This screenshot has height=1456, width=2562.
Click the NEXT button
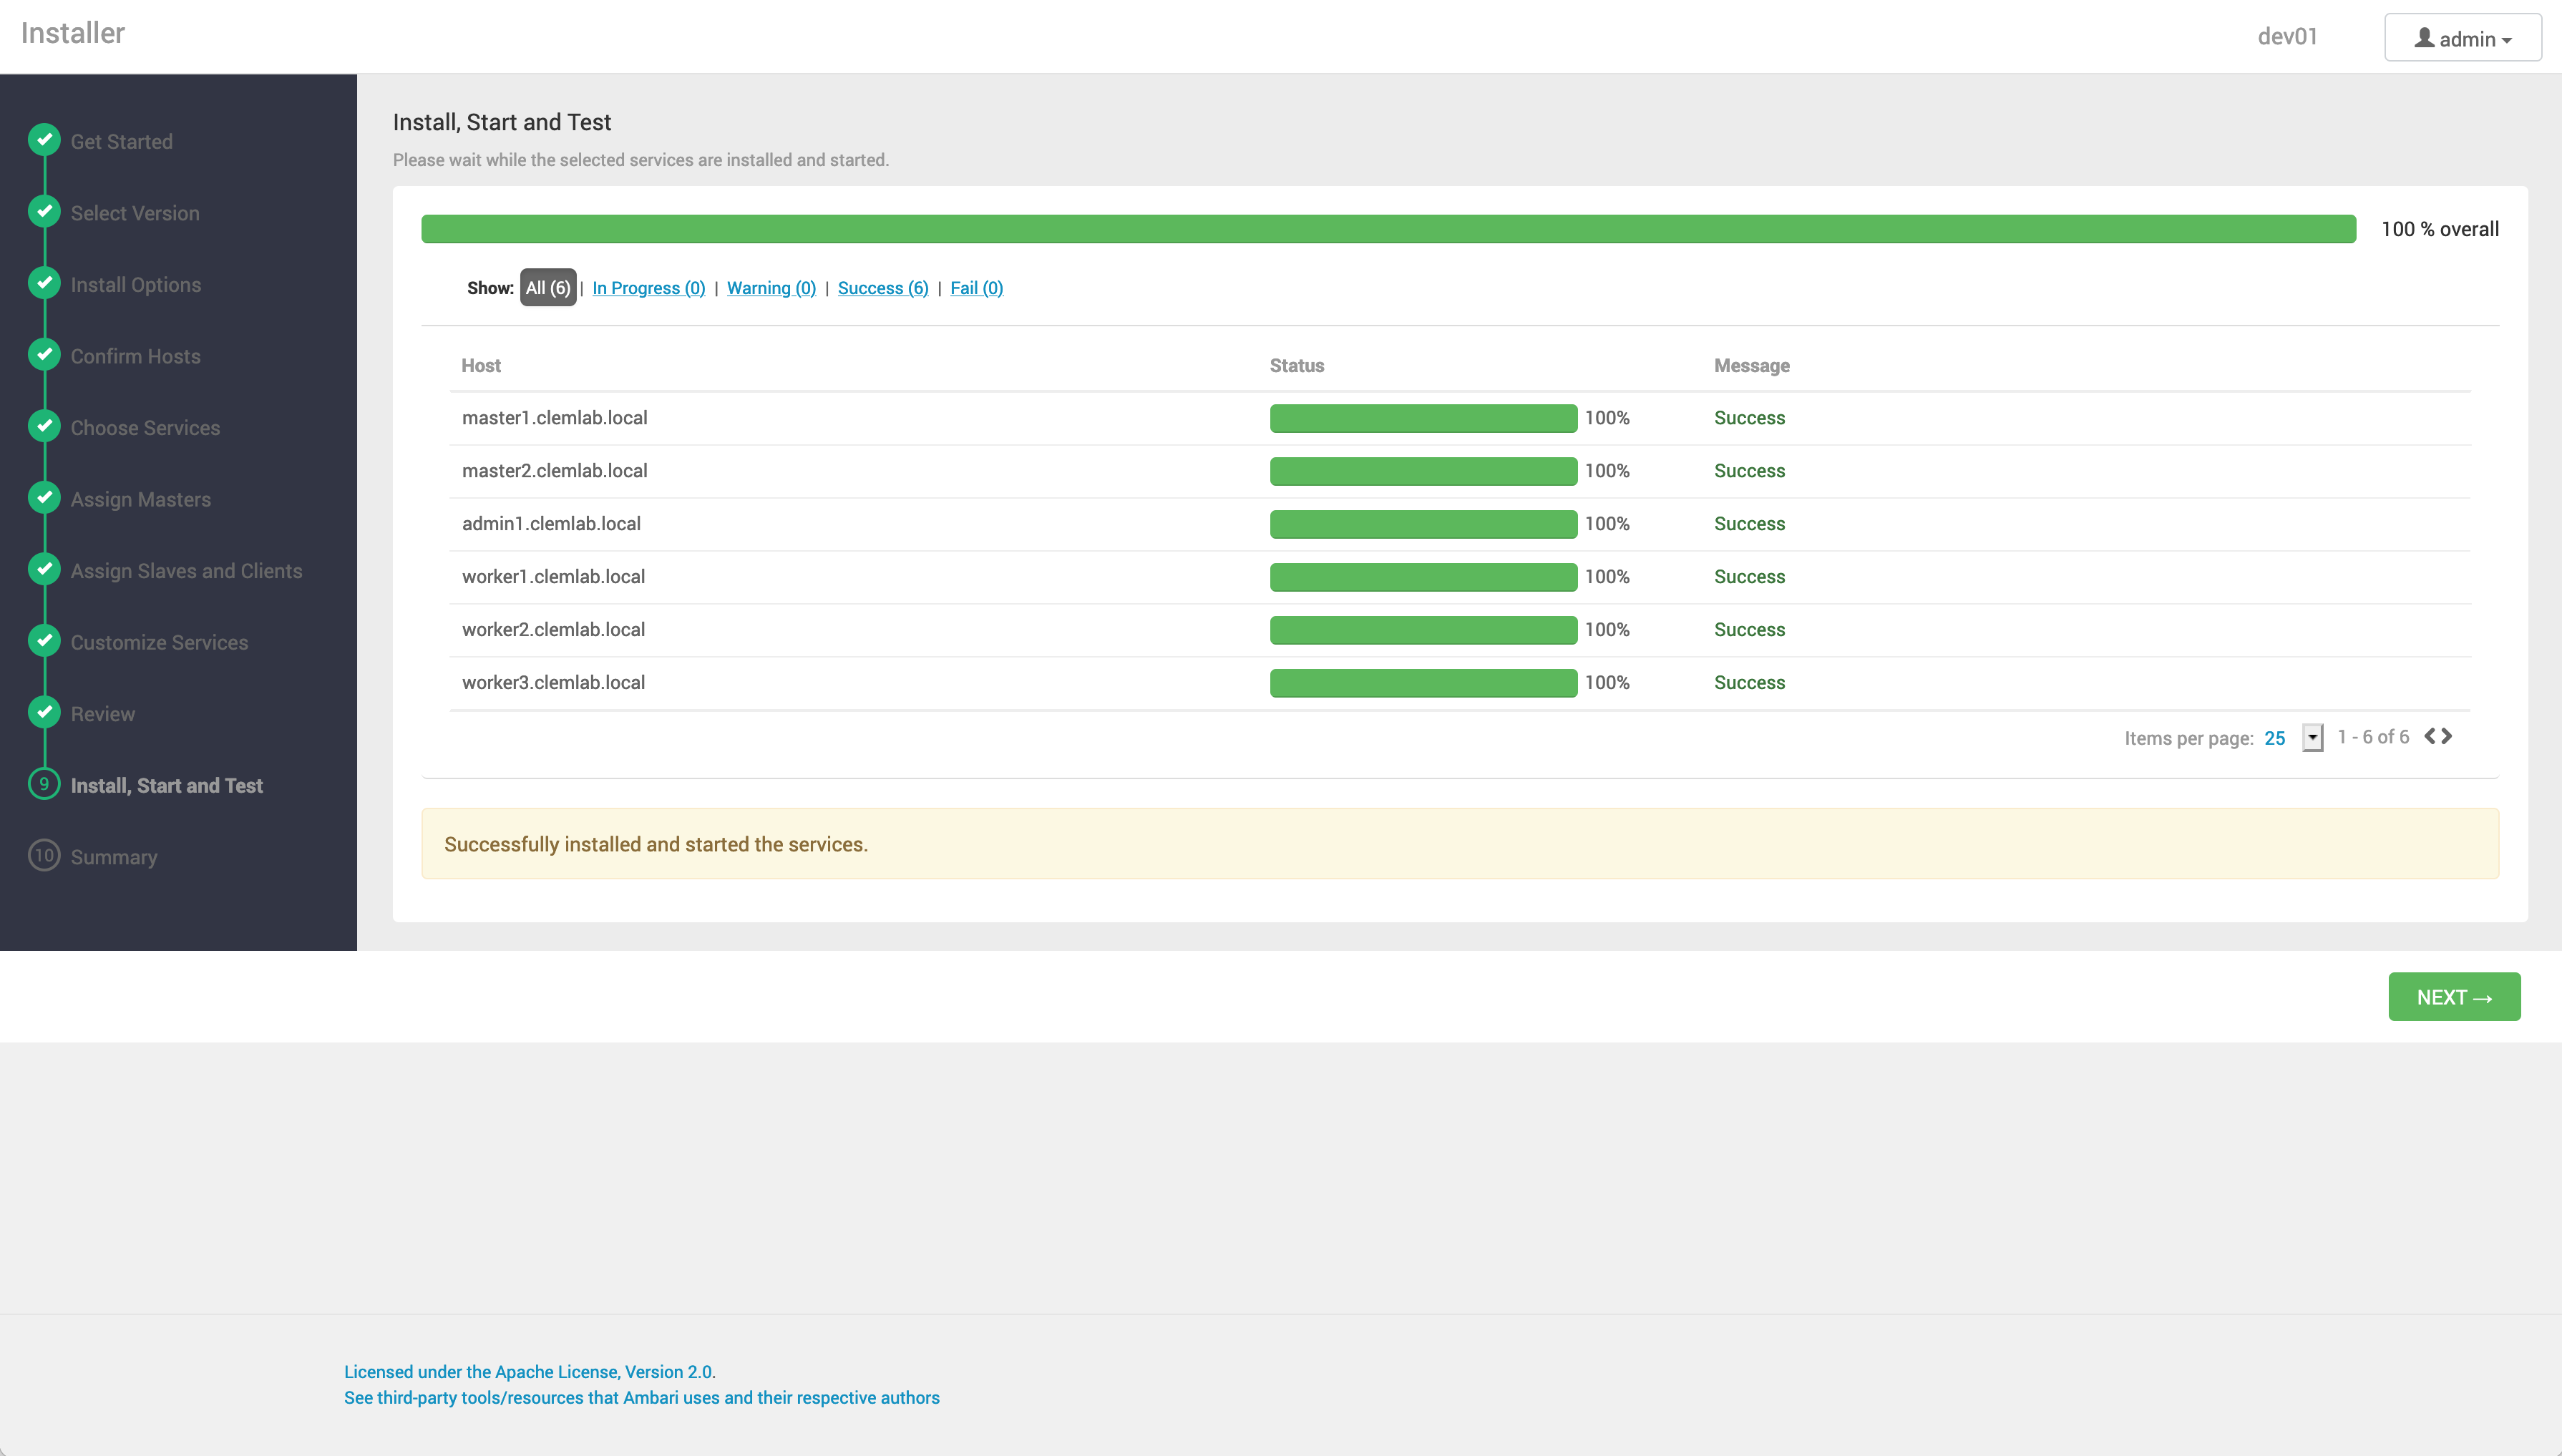click(x=2454, y=997)
